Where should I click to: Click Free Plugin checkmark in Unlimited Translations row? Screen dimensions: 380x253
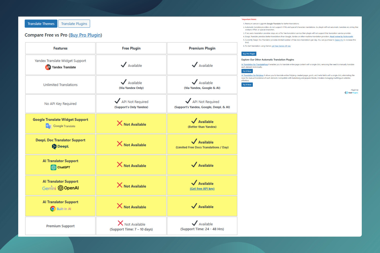point(124,82)
